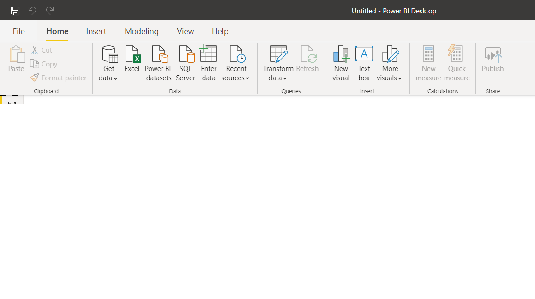The width and height of the screenshot is (535, 299).
Task: Click the Save icon in title bar
Action: tap(15, 11)
